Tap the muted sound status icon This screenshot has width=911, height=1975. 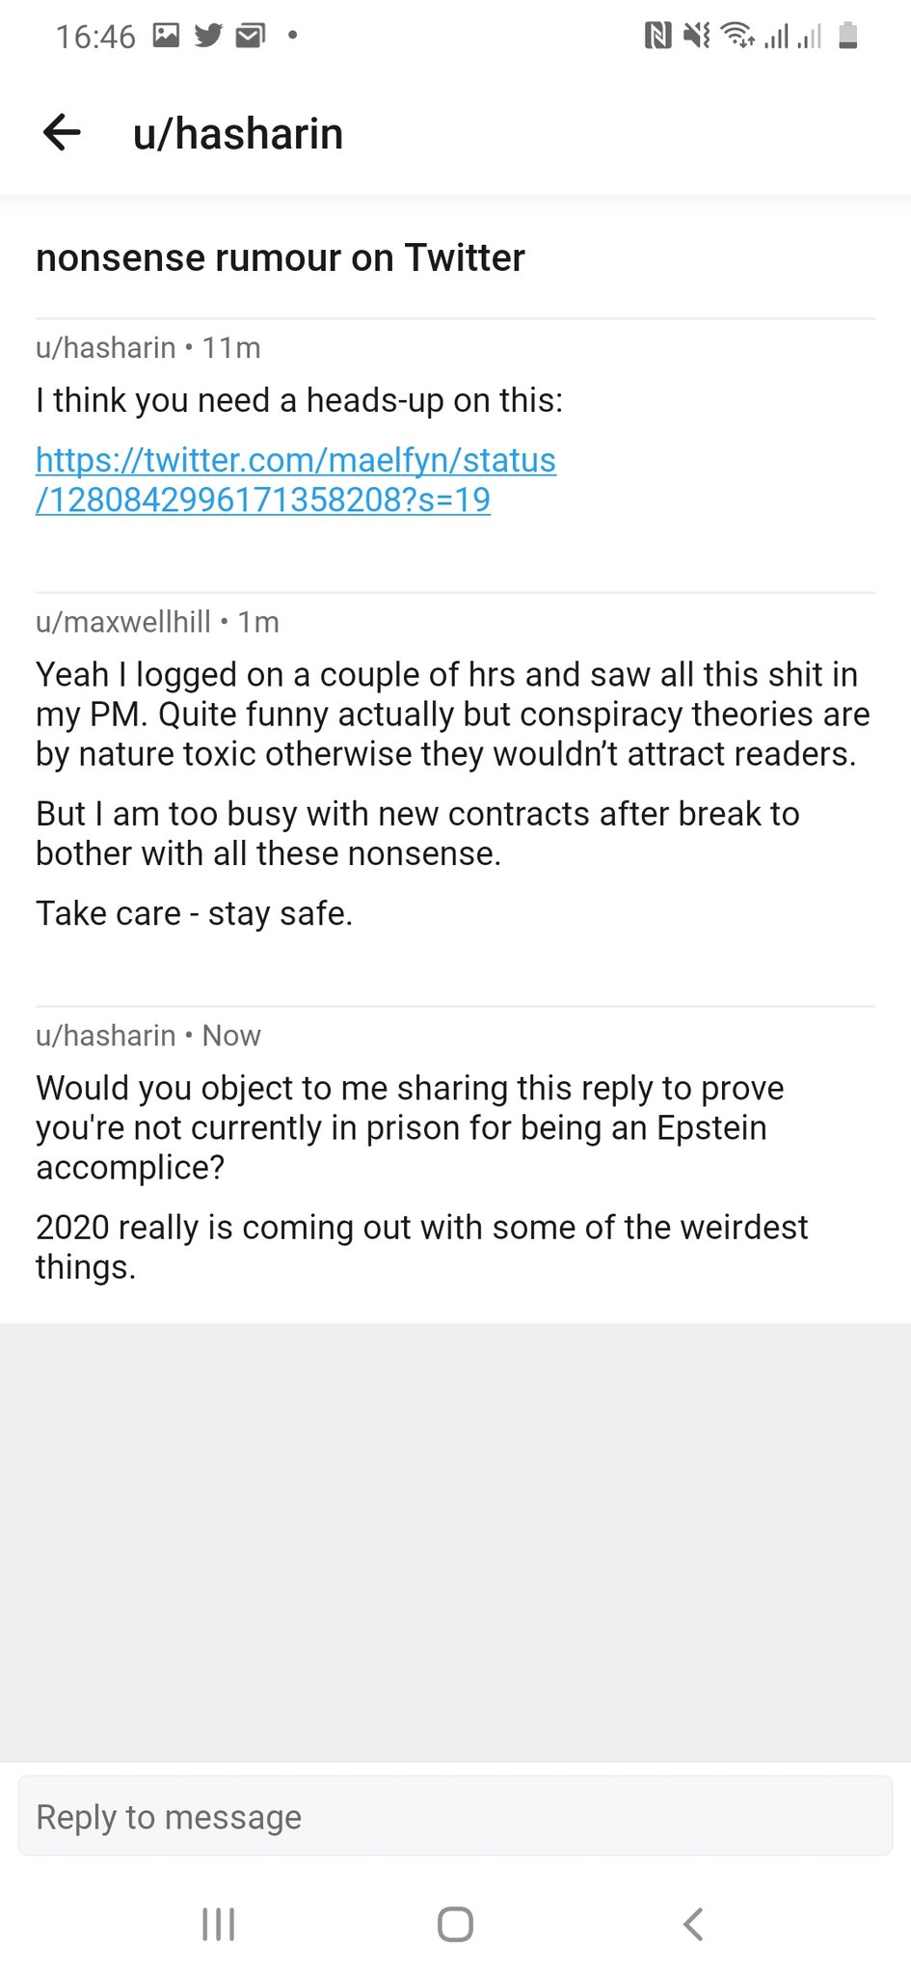pos(696,37)
